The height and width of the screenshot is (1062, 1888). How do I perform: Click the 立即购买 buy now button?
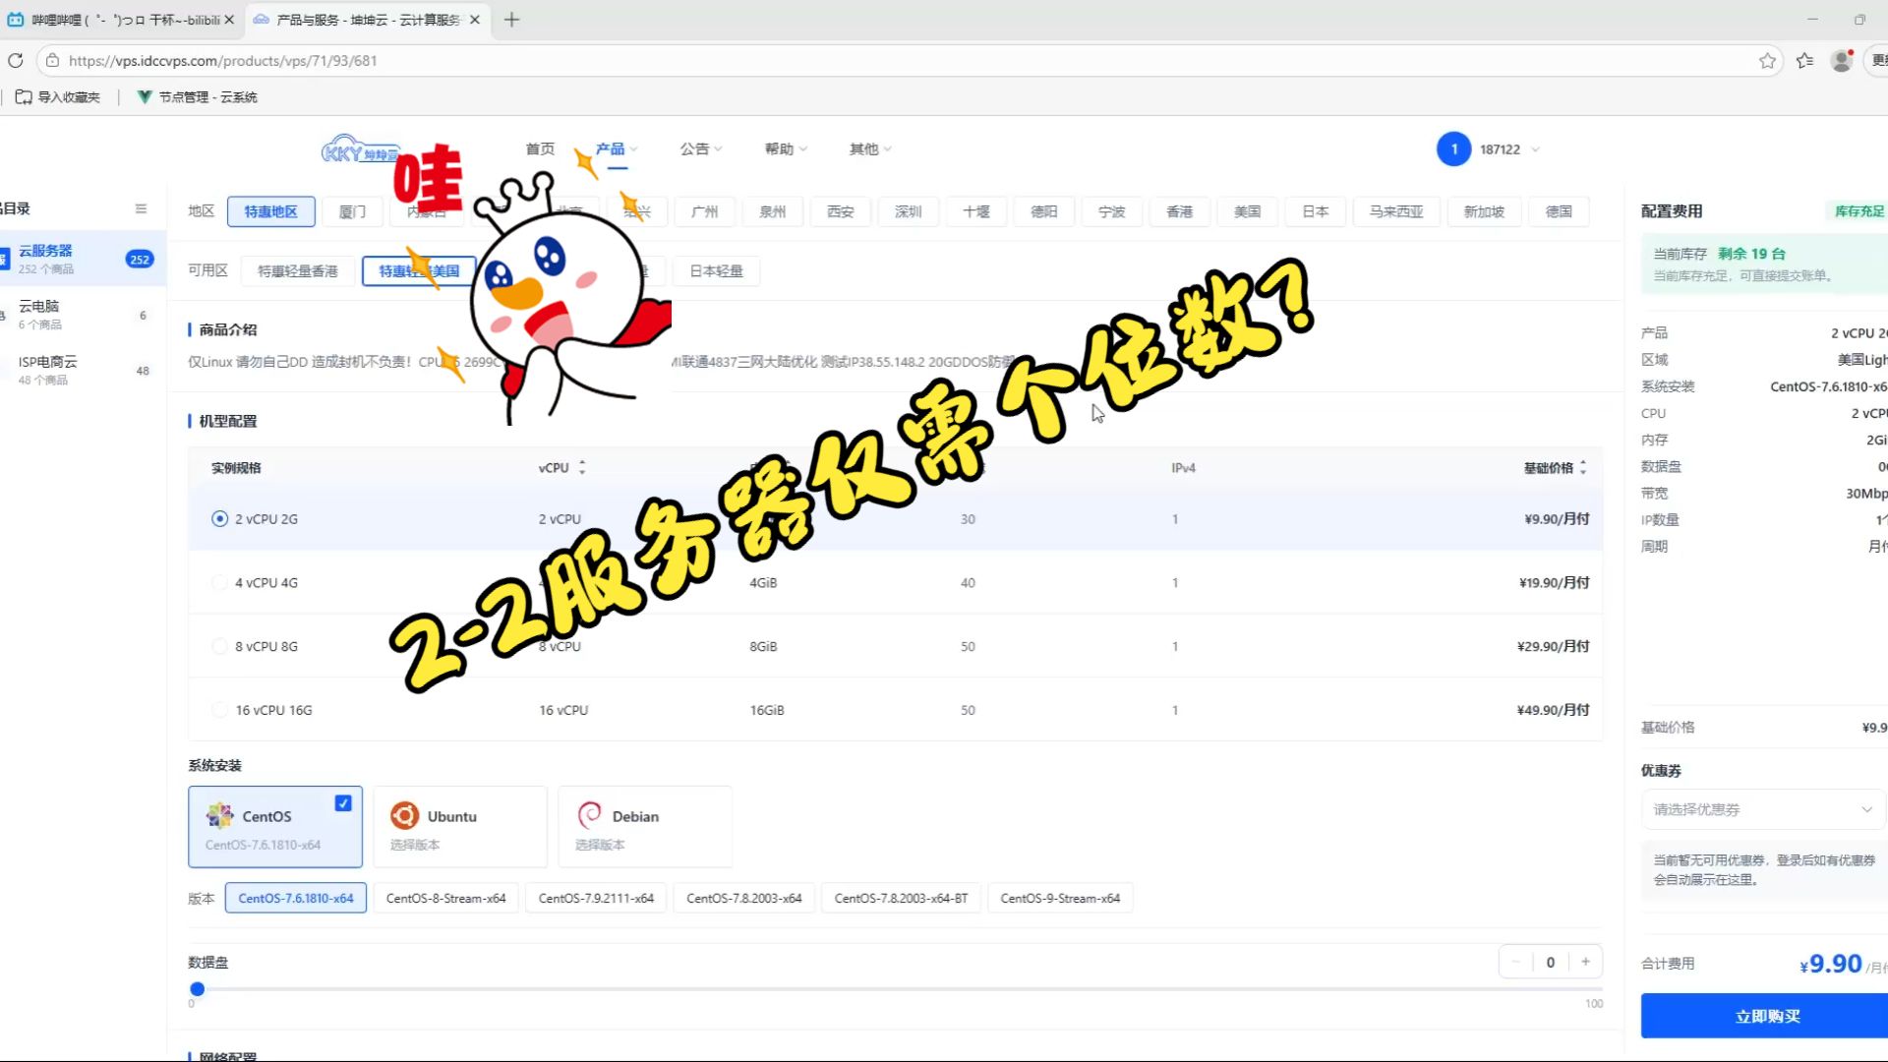click(1767, 1016)
